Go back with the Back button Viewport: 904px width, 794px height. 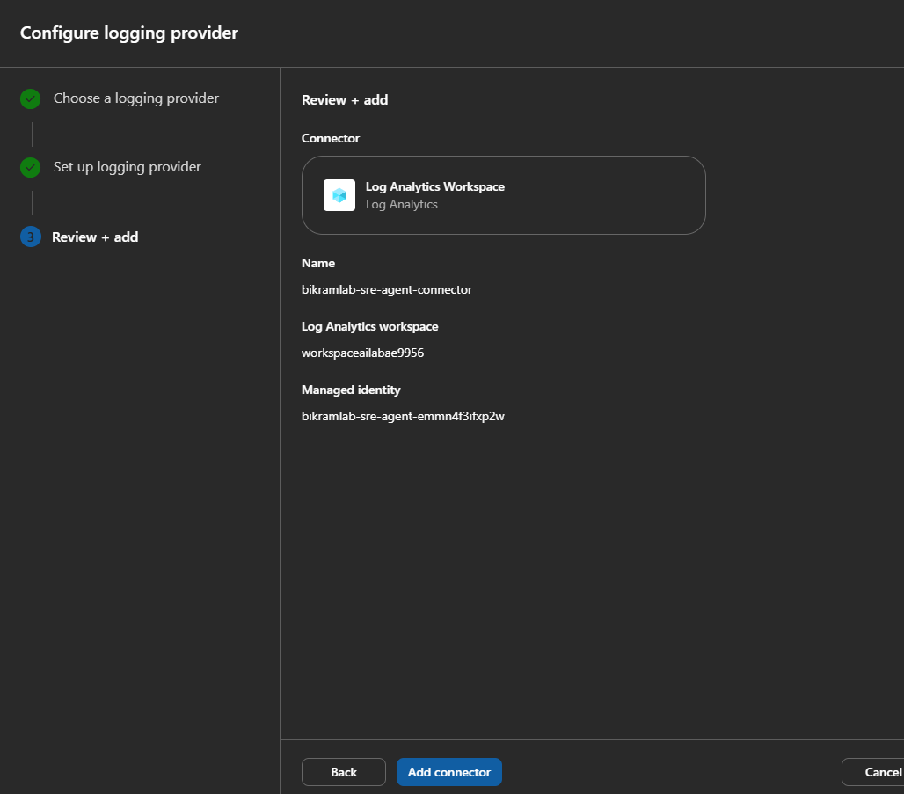point(344,771)
